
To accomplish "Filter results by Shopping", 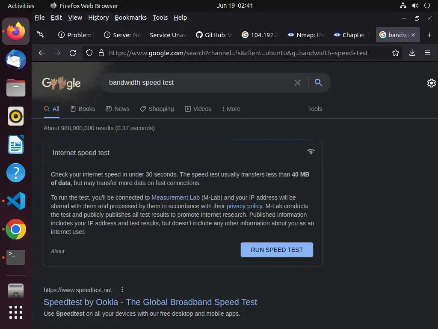I will 157,109.
